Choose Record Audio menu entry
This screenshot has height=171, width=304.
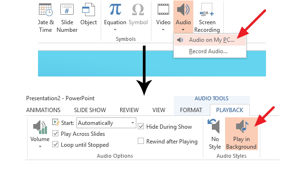[210, 51]
